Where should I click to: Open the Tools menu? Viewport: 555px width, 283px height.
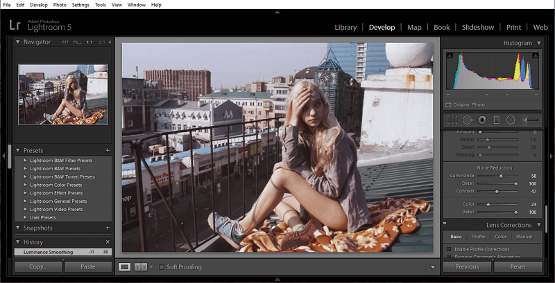[101, 5]
